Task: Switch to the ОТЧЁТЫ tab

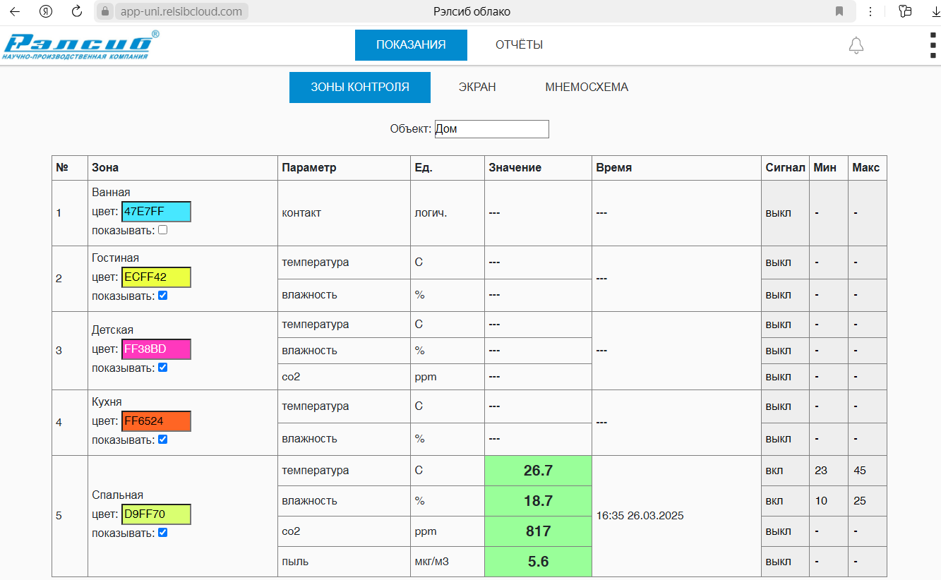Action: (519, 45)
